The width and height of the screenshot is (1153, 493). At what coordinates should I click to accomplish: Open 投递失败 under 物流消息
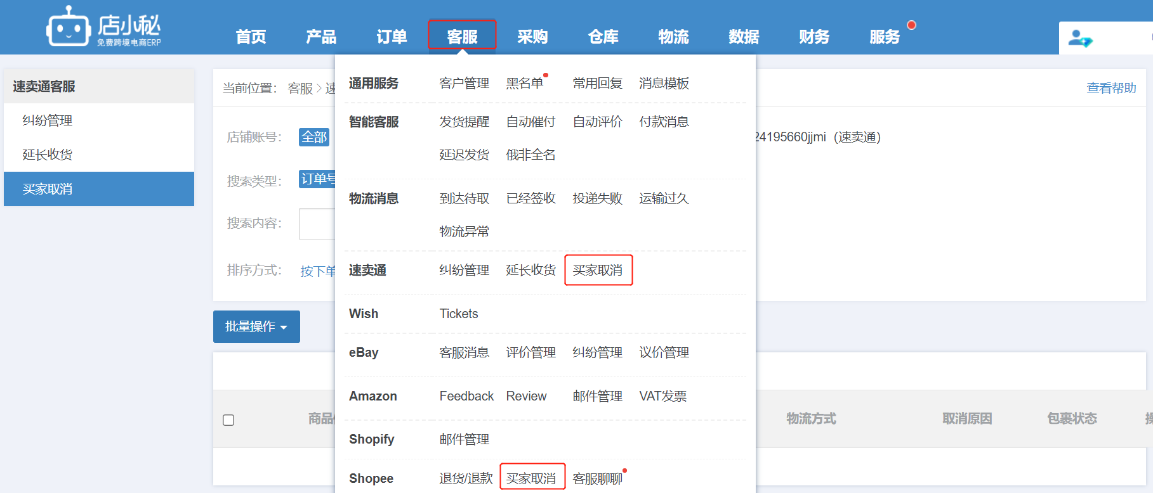click(598, 198)
